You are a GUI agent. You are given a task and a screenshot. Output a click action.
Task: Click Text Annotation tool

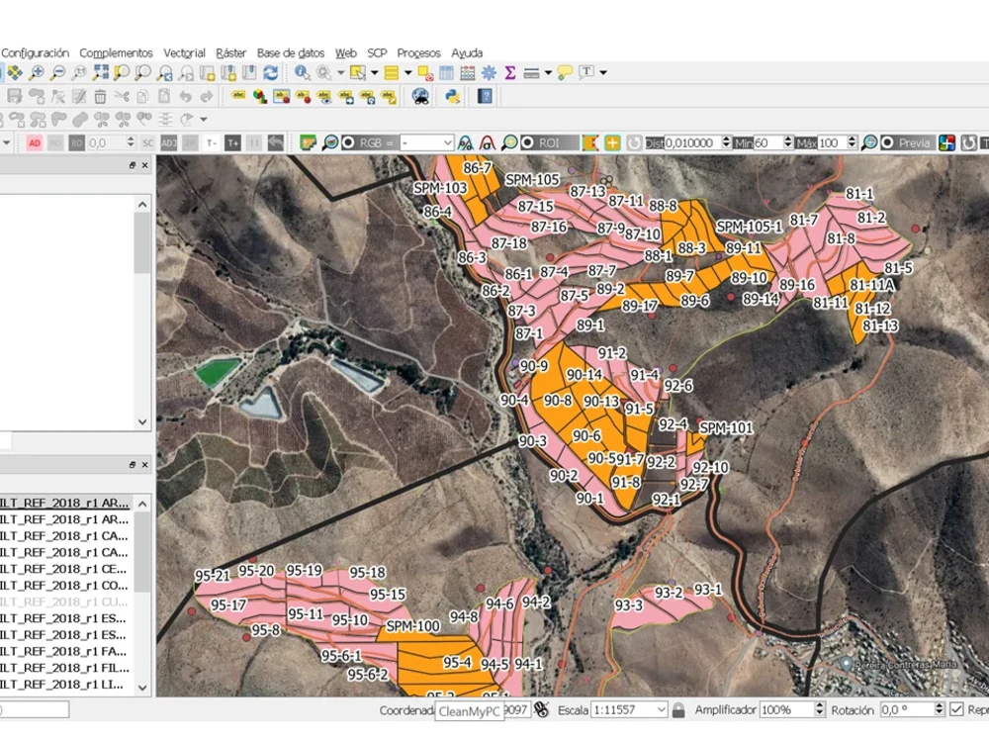586,72
